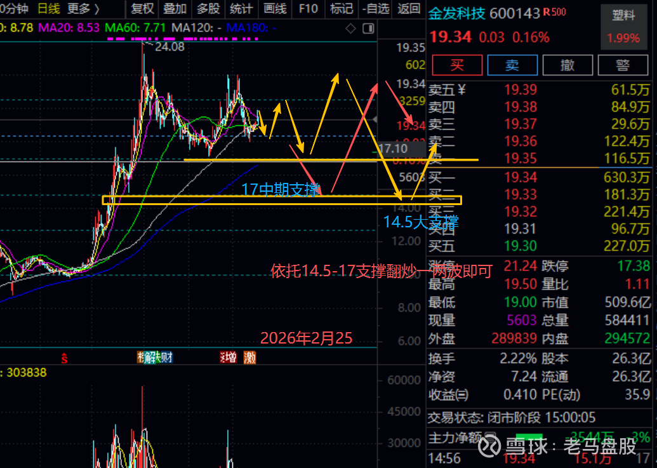Click the PE(动) value 35.9
Viewport: 657px width, 468px height.
click(637, 394)
